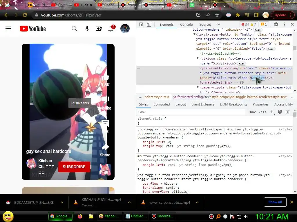Image resolution: width=297 pixels, height=222 pixels.
Task: Toggle :hov element state panel
Action: click(x=252, y=112)
